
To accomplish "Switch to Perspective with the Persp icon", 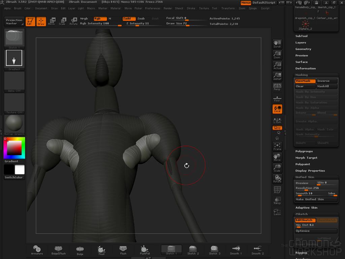I will click(277, 87).
